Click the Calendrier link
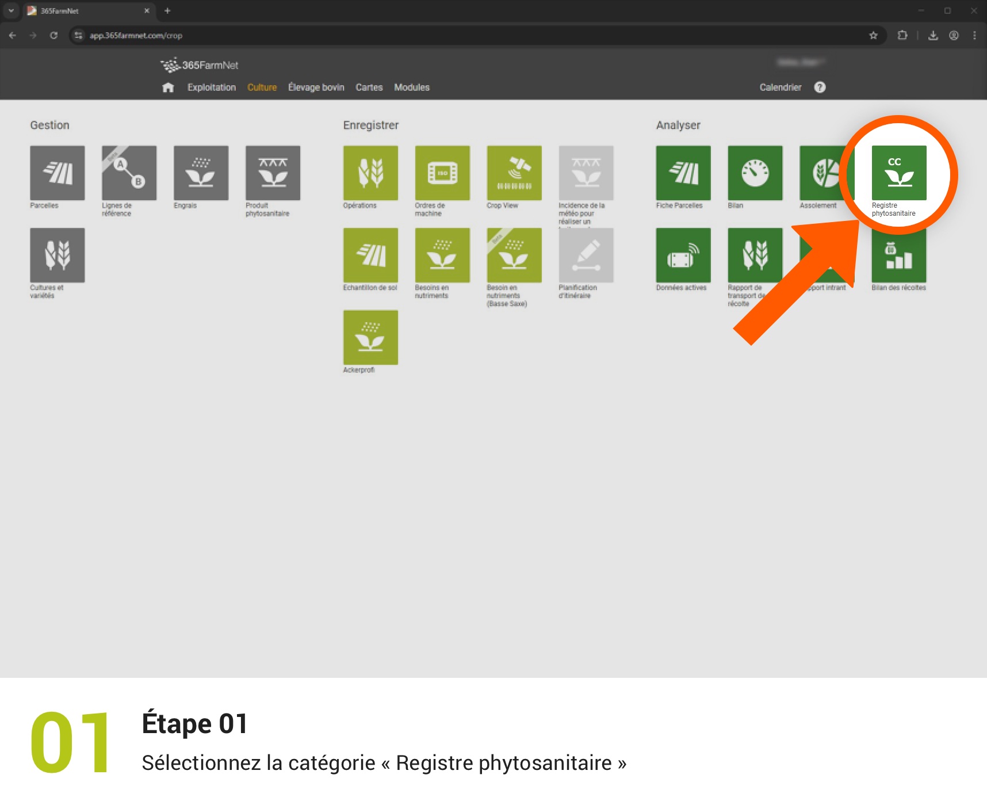Screen dimensions: 987x801 pyautogui.click(x=780, y=87)
